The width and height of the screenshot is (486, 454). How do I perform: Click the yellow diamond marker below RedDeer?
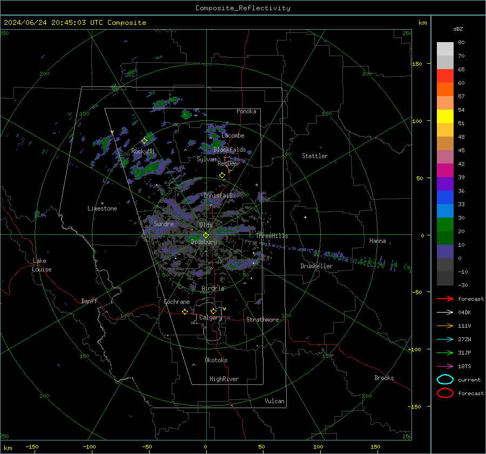222,175
